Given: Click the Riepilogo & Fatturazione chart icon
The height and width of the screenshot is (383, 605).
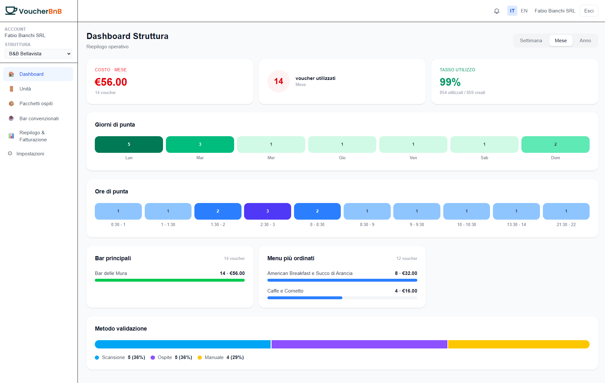Looking at the screenshot, I should (12, 136).
